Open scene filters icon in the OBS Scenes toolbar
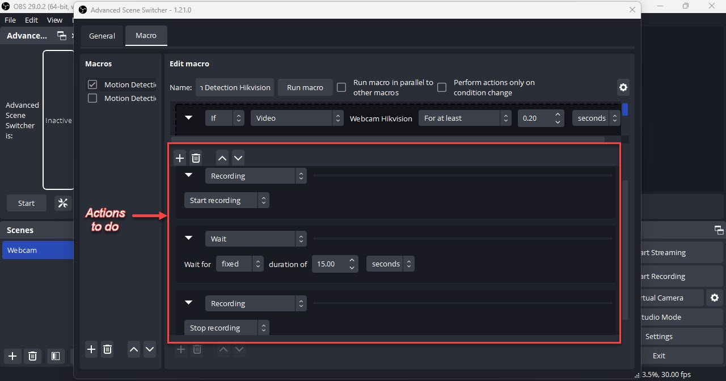Viewport: 726px width, 381px height. [x=56, y=356]
